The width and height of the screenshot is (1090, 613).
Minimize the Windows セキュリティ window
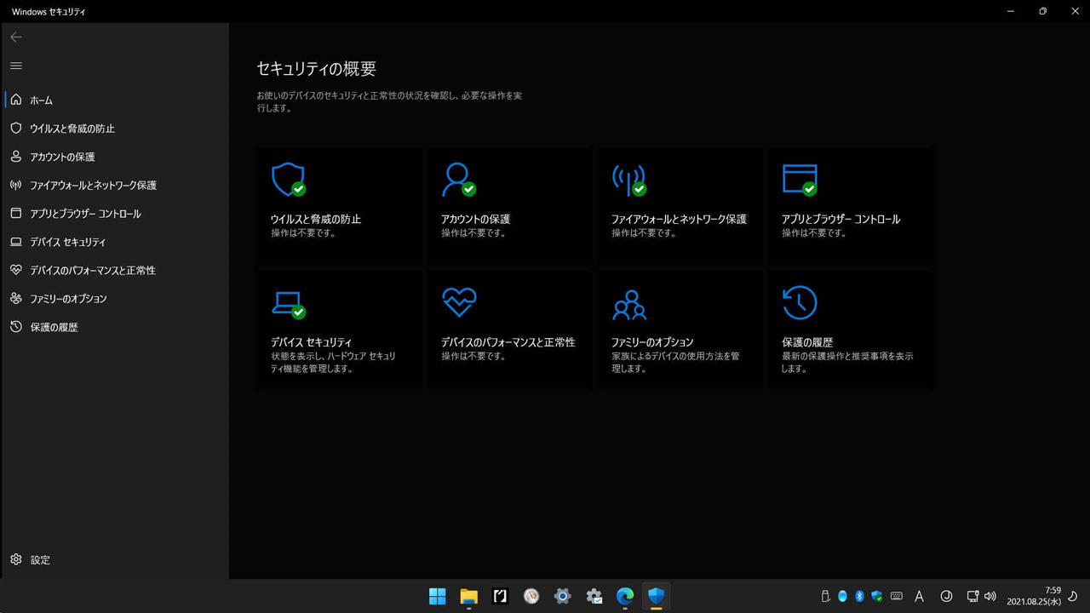point(1011,11)
